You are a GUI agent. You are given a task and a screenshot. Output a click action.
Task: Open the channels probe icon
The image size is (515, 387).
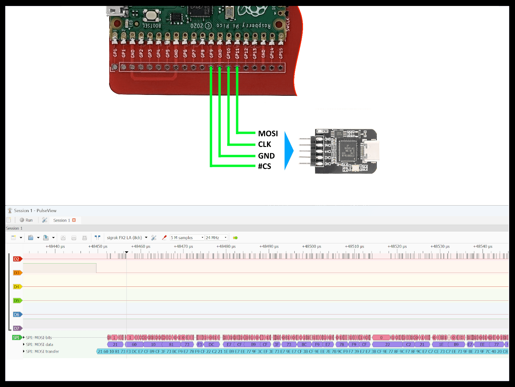tap(164, 237)
